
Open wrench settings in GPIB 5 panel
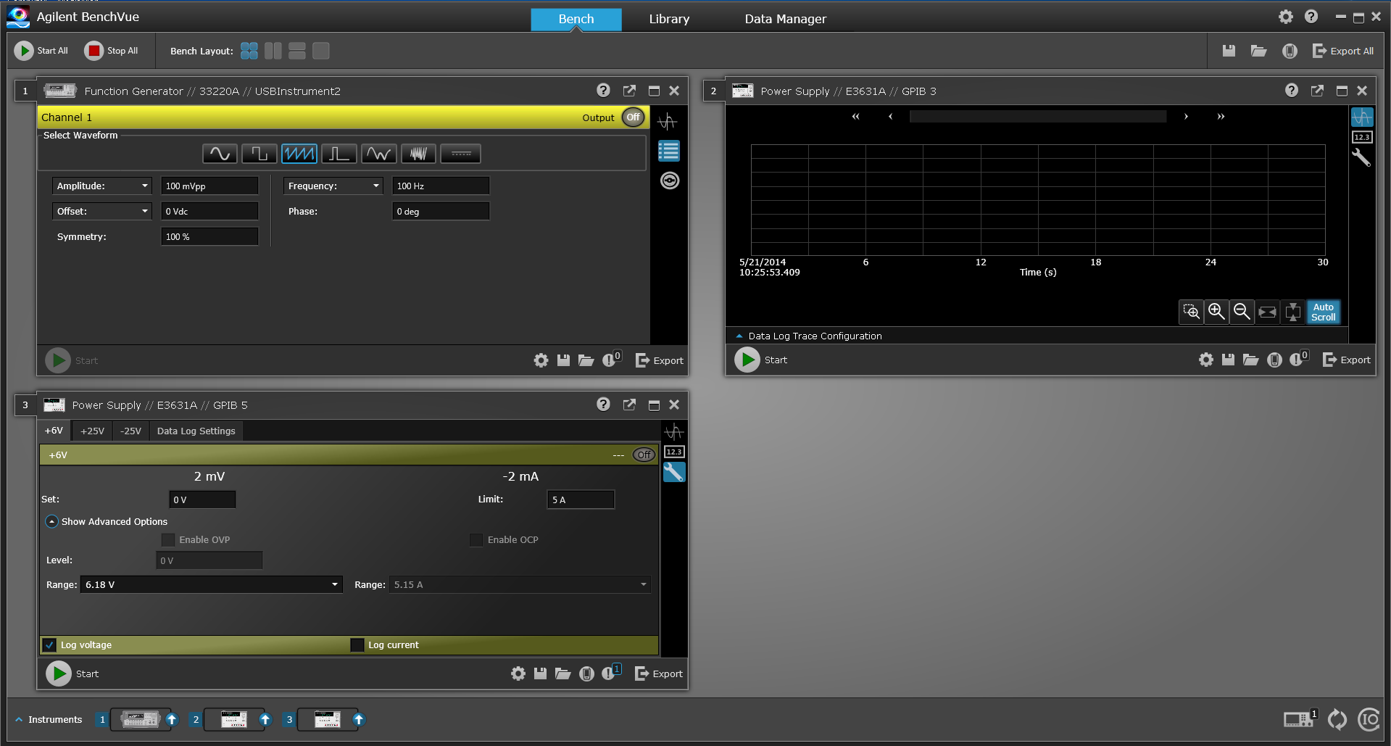[674, 473]
